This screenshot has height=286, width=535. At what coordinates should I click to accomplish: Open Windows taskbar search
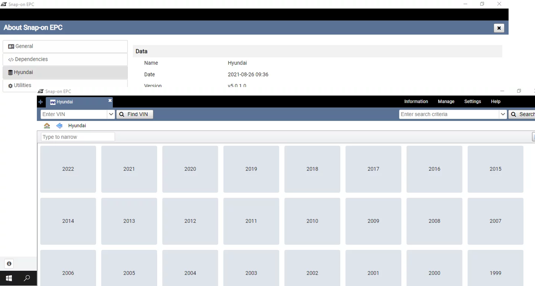click(27, 278)
